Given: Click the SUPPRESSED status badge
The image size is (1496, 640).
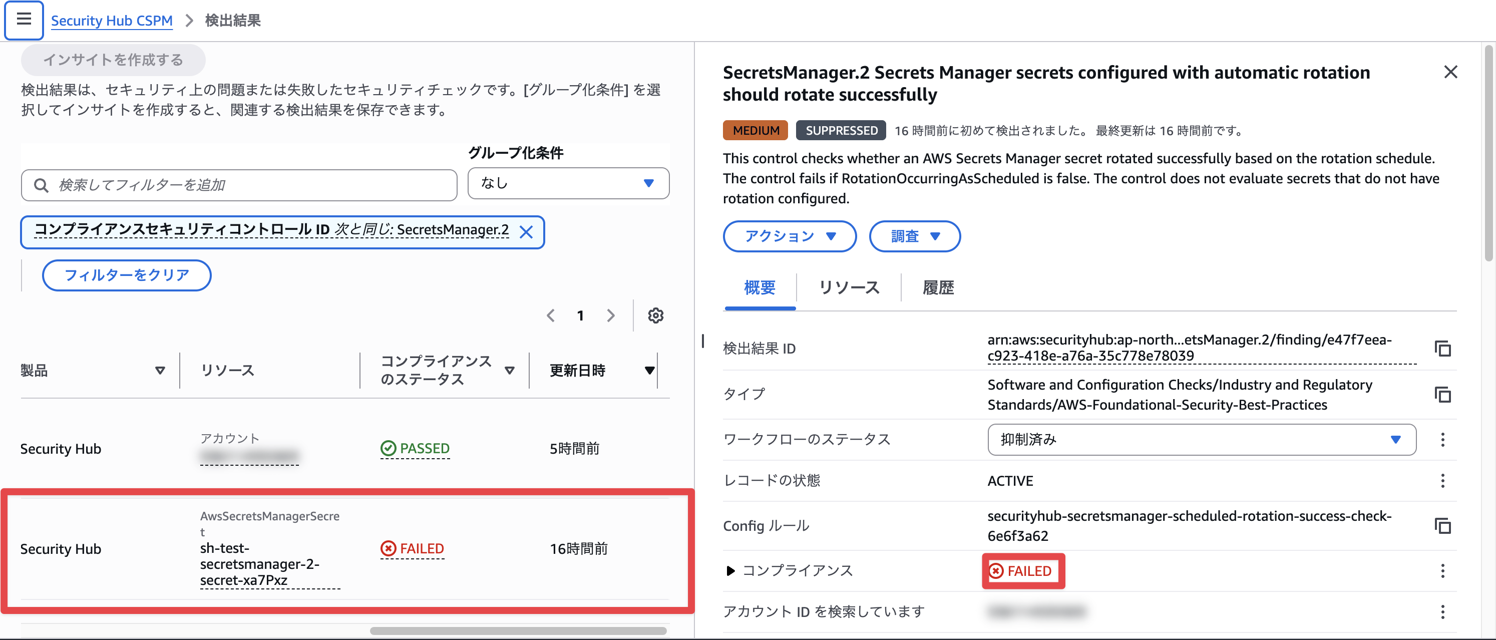Looking at the screenshot, I should tap(841, 131).
